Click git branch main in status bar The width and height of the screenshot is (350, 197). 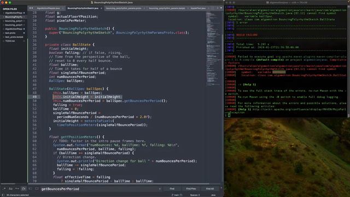[177, 195]
